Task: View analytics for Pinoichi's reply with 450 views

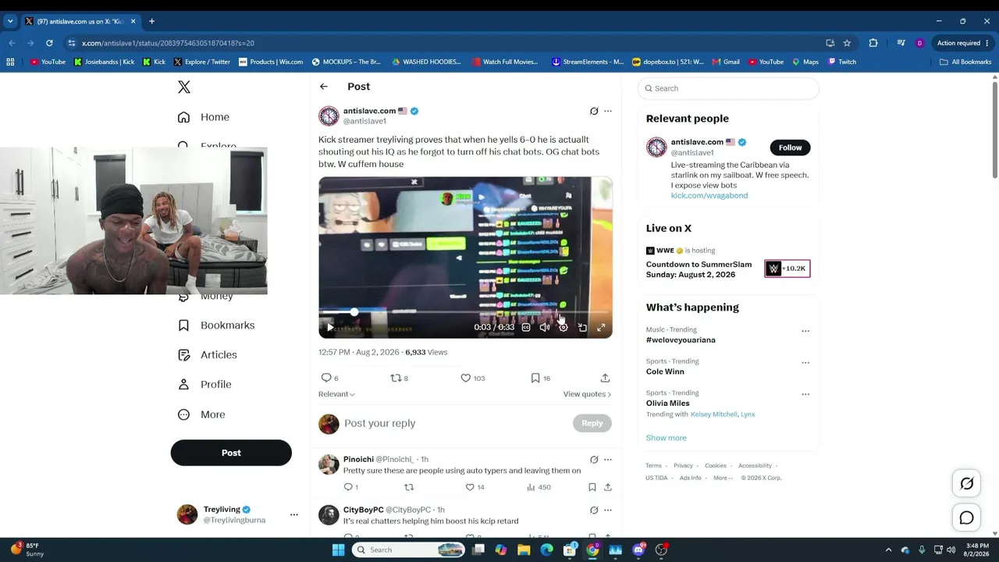Action: [x=539, y=487]
